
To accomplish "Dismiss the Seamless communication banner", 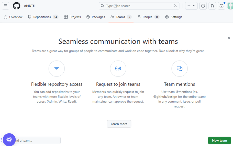I will point(229,38).
